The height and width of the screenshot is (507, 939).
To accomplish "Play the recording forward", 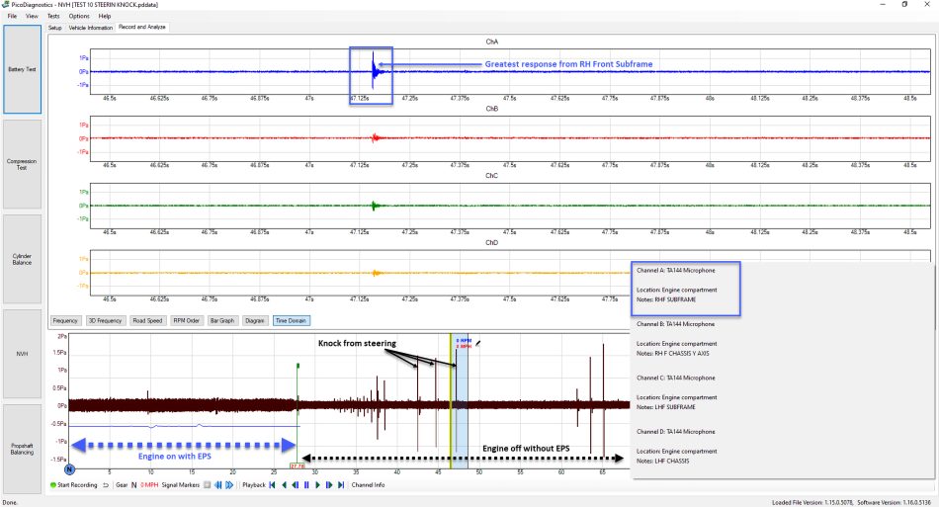I will click(317, 485).
